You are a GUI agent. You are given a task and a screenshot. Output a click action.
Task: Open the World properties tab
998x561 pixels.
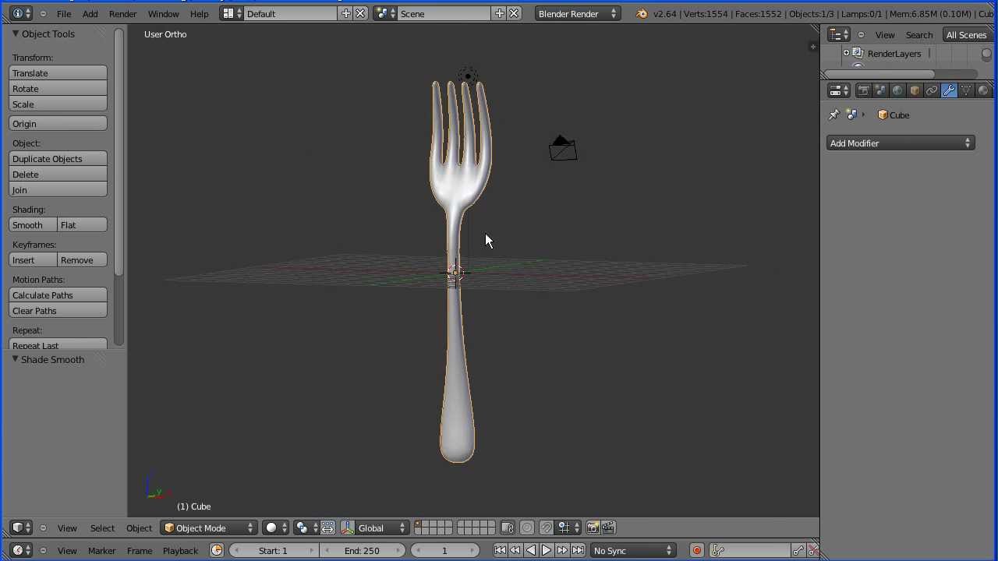[897, 91]
